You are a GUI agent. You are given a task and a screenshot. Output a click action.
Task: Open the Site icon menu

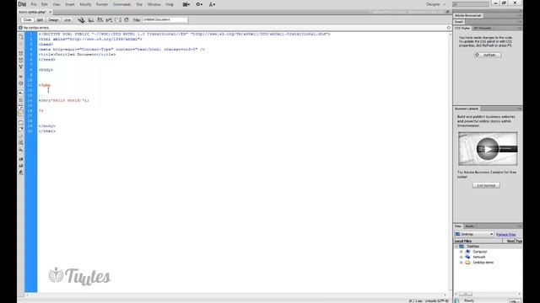[212, 4]
